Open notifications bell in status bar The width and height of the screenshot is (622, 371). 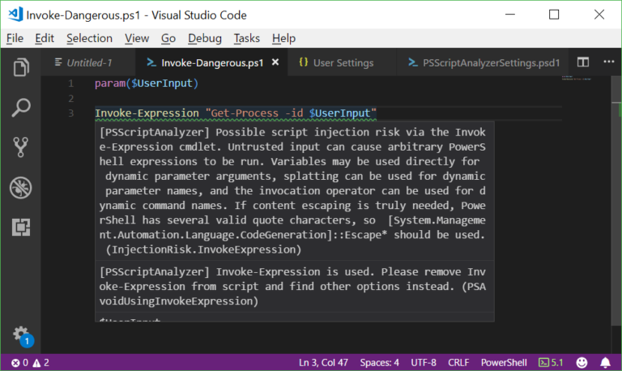(605, 362)
